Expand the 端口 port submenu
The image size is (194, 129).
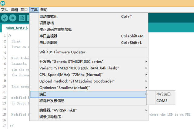[88, 94]
